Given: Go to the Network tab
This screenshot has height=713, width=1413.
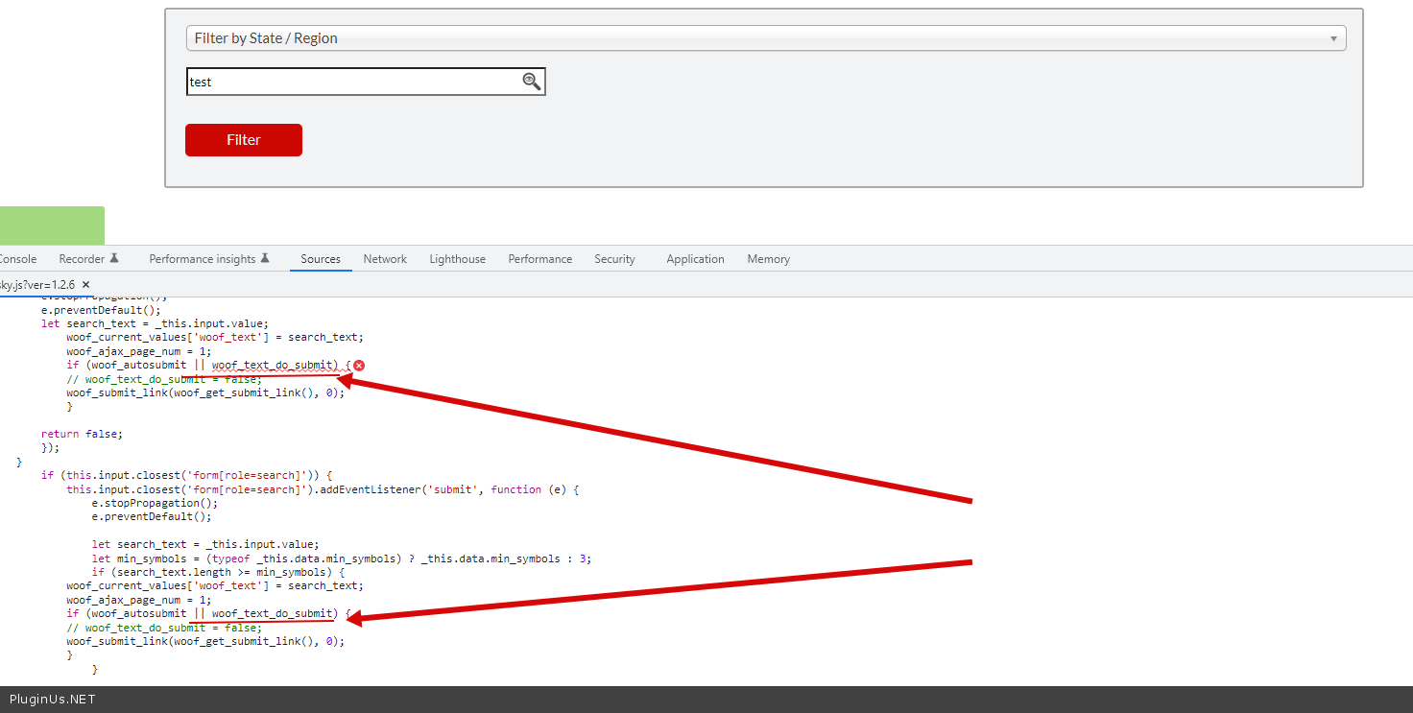Looking at the screenshot, I should pos(385,259).
